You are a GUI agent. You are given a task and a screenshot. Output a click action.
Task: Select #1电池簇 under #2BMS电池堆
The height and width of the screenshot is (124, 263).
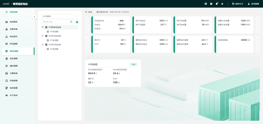click(x=54, y=40)
